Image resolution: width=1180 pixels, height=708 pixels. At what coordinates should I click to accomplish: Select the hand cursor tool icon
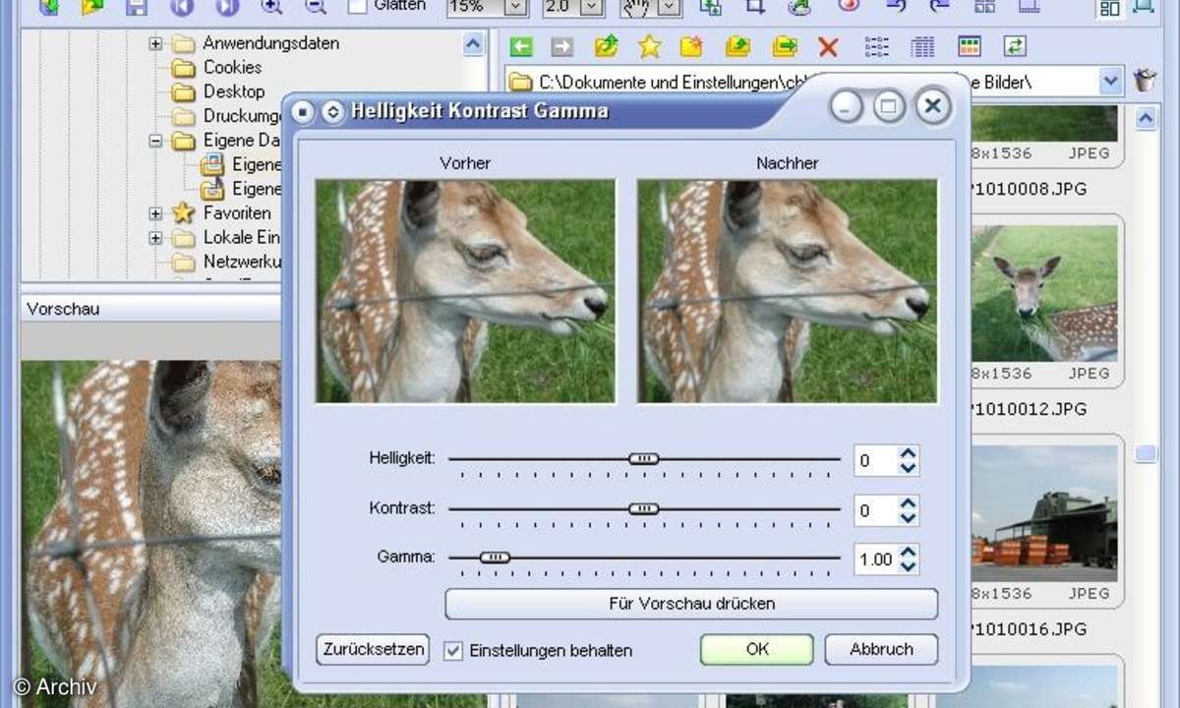coord(639,7)
